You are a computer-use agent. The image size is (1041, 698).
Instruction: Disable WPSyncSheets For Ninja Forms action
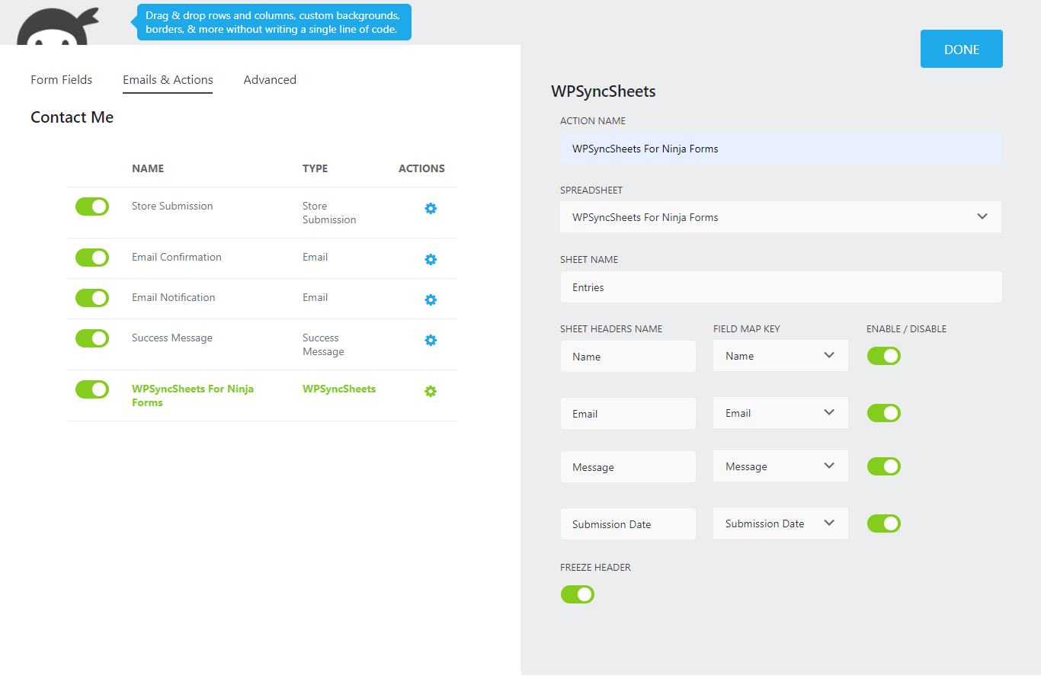[92, 389]
